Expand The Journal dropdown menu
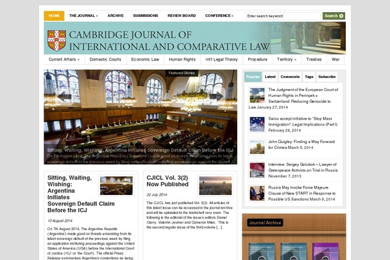The image size is (390, 260). click(x=83, y=16)
